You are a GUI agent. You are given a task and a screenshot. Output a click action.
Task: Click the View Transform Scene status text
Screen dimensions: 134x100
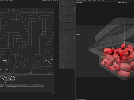tap(82, 99)
